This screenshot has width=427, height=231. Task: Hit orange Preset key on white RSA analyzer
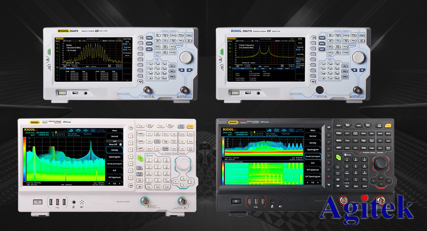[190, 126]
